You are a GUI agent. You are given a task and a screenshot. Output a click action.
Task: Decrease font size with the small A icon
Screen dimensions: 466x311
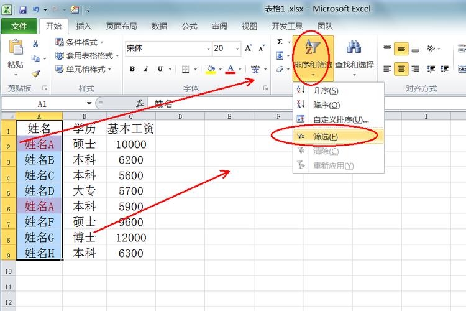[x=262, y=49]
